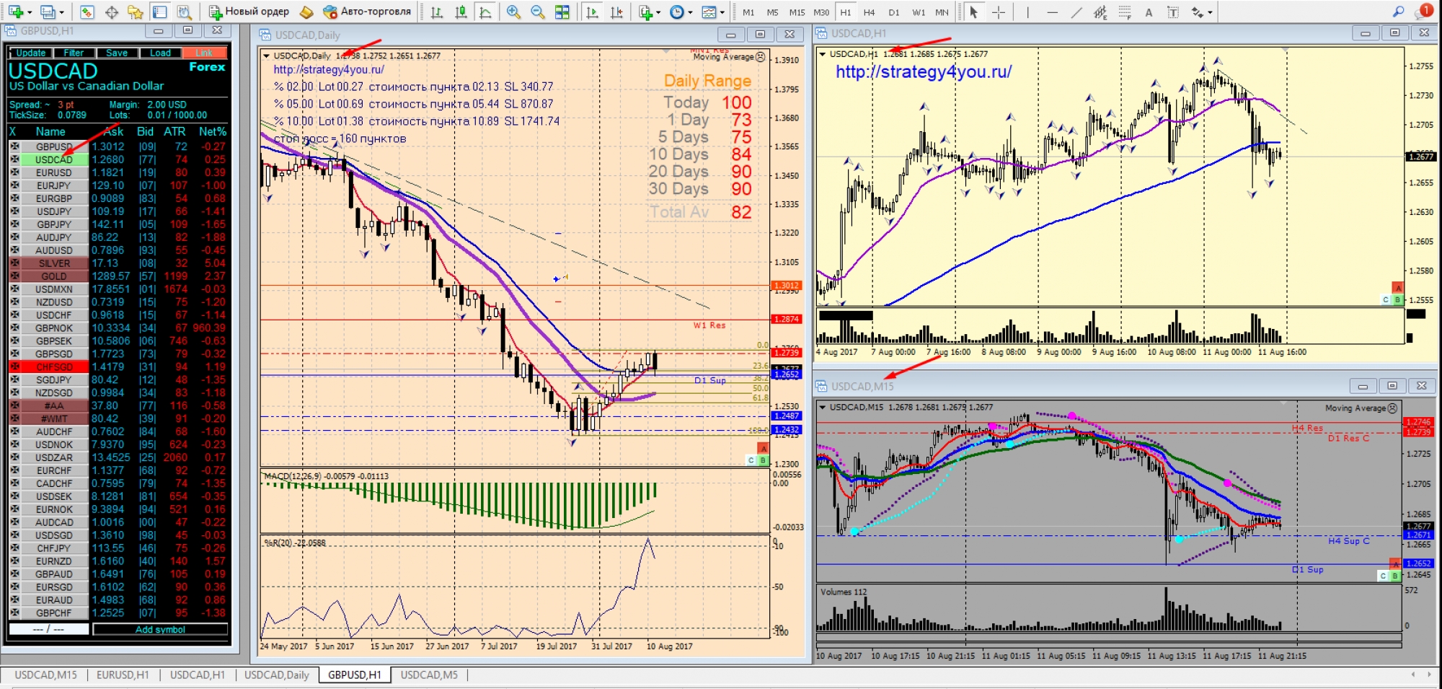Click the Новый ордер new order button
Image resolution: width=1442 pixels, height=689 pixels.
249,12
